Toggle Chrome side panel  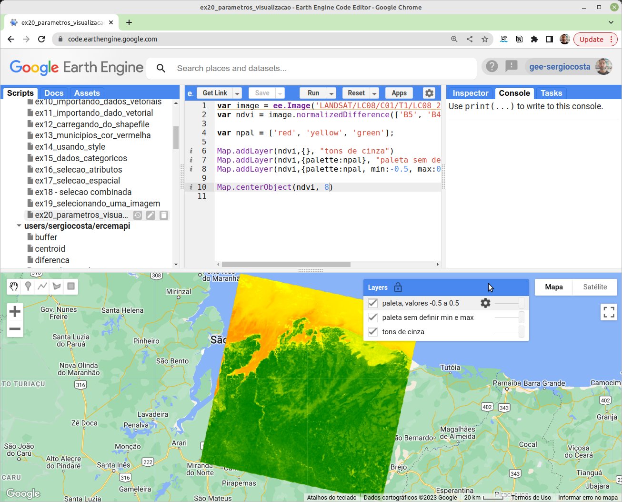(x=550, y=39)
